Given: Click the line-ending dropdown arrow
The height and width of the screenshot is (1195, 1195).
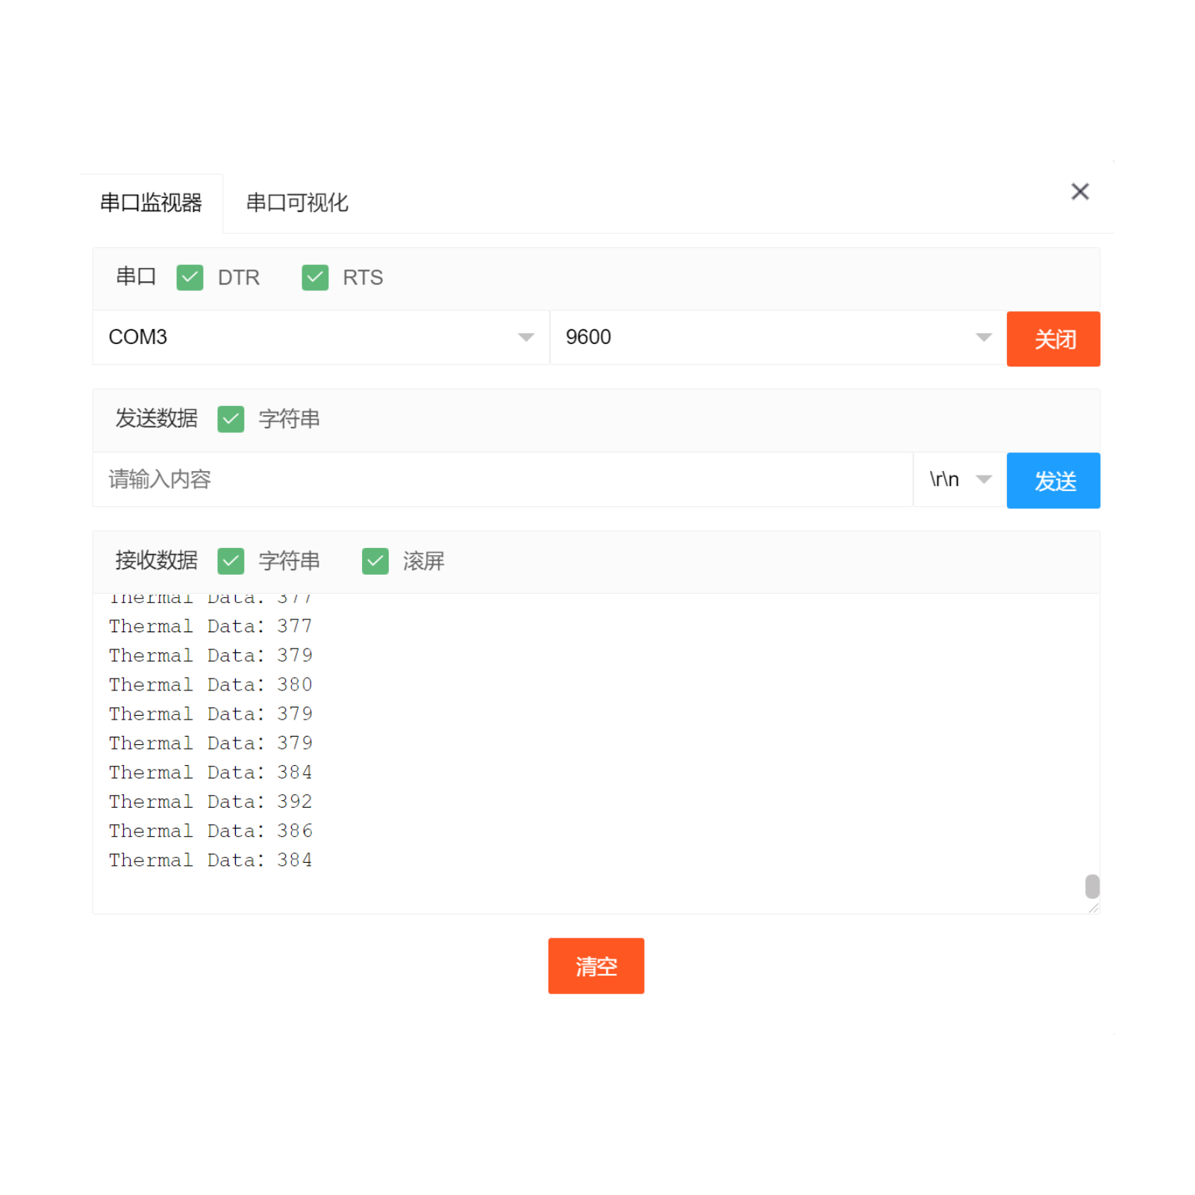Looking at the screenshot, I should pyautogui.click(x=984, y=480).
